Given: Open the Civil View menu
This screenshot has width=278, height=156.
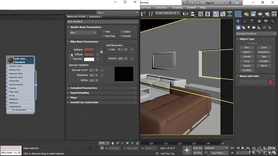Looking at the screenshot, I should (146, 8).
